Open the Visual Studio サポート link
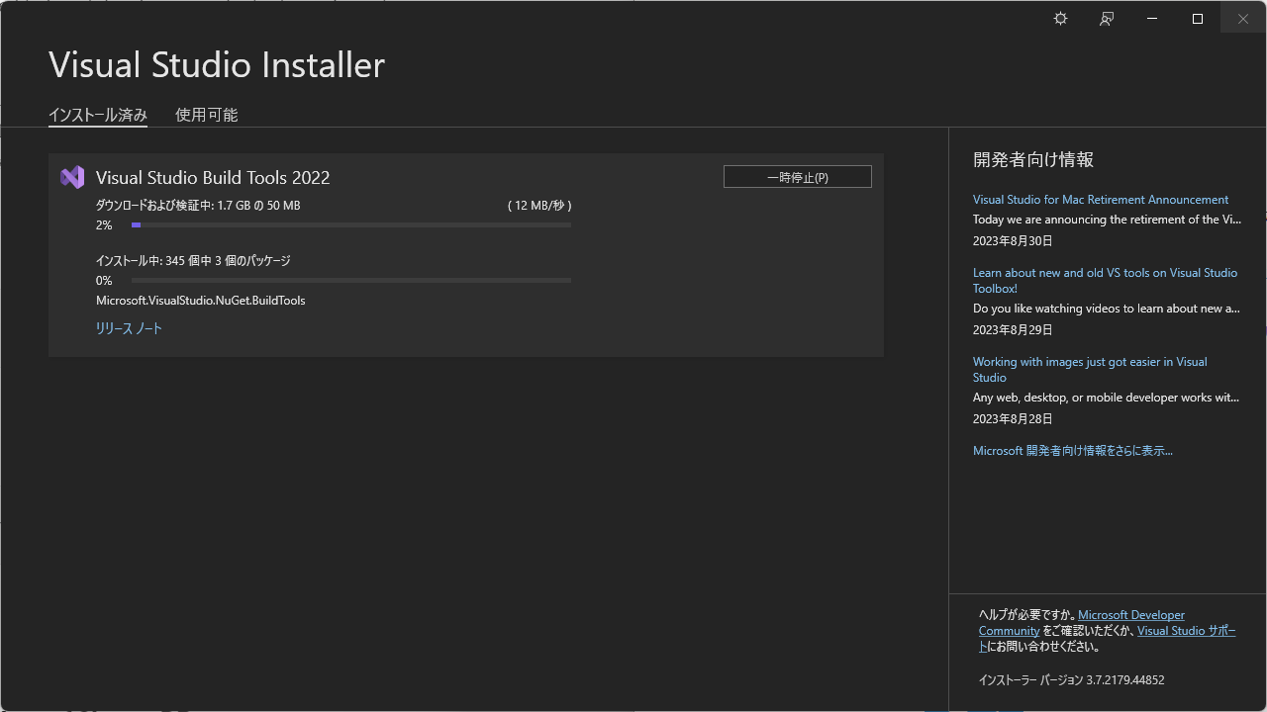This screenshot has width=1267, height=712. (1185, 631)
